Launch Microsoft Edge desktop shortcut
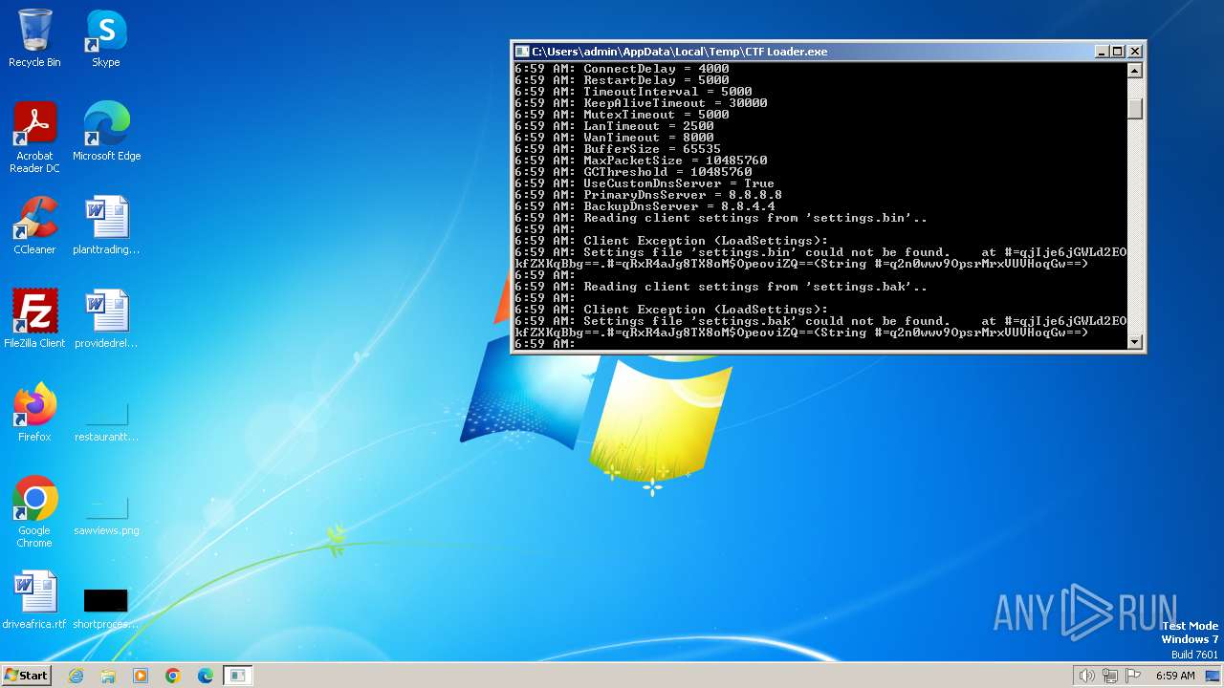 pos(106,132)
